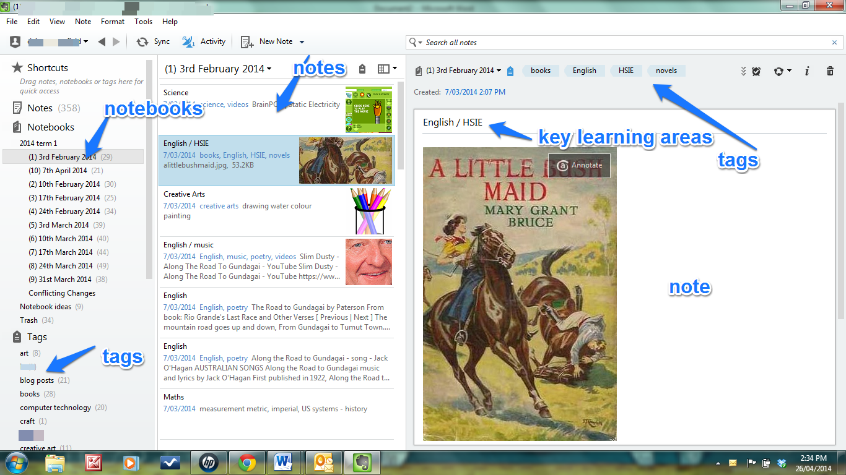This screenshot has width=846, height=475.
Task: Click the Annotate button on the image
Action: click(x=579, y=165)
